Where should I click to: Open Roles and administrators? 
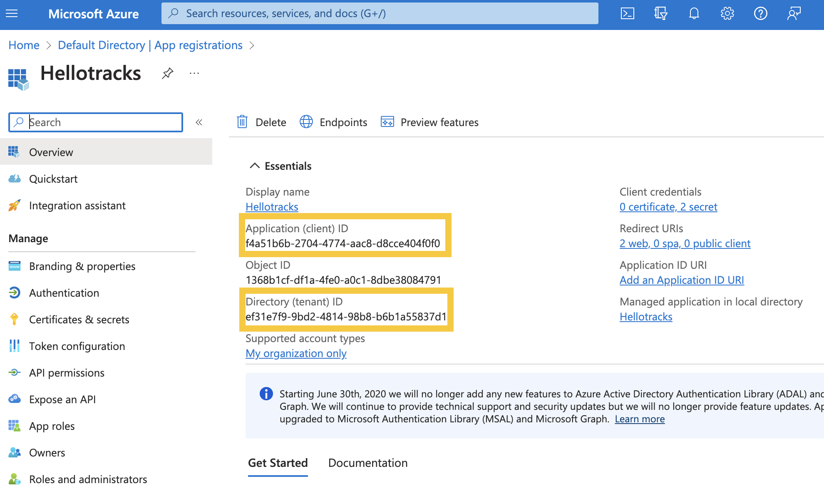click(x=88, y=479)
